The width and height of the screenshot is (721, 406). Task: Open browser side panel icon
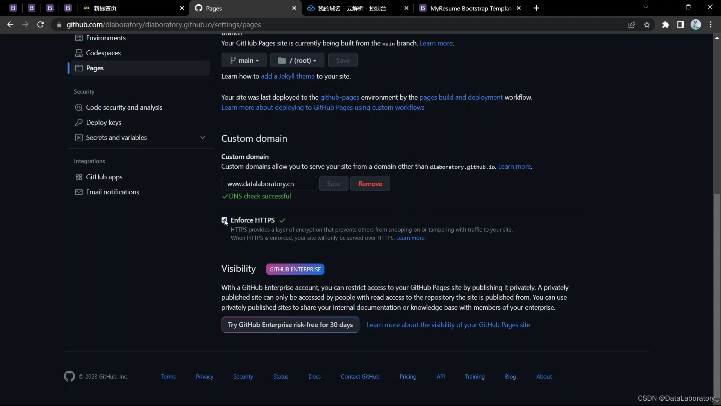point(680,24)
